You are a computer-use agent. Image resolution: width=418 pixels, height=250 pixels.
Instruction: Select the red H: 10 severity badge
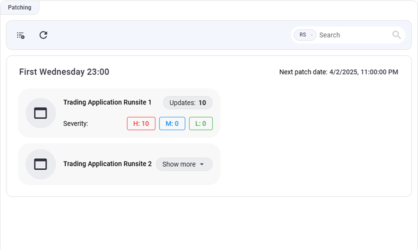pos(141,124)
